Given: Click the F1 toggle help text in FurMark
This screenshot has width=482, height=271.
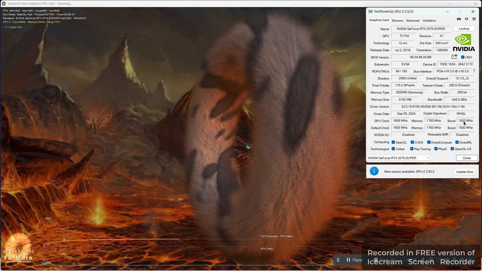Looking at the screenshot, I should (13, 27).
